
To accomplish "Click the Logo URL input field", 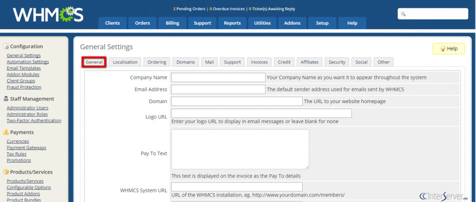I will tap(262, 113).
